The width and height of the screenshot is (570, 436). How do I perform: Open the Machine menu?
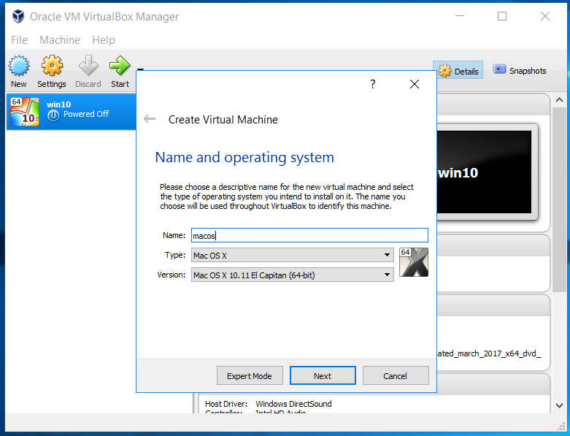click(x=60, y=40)
